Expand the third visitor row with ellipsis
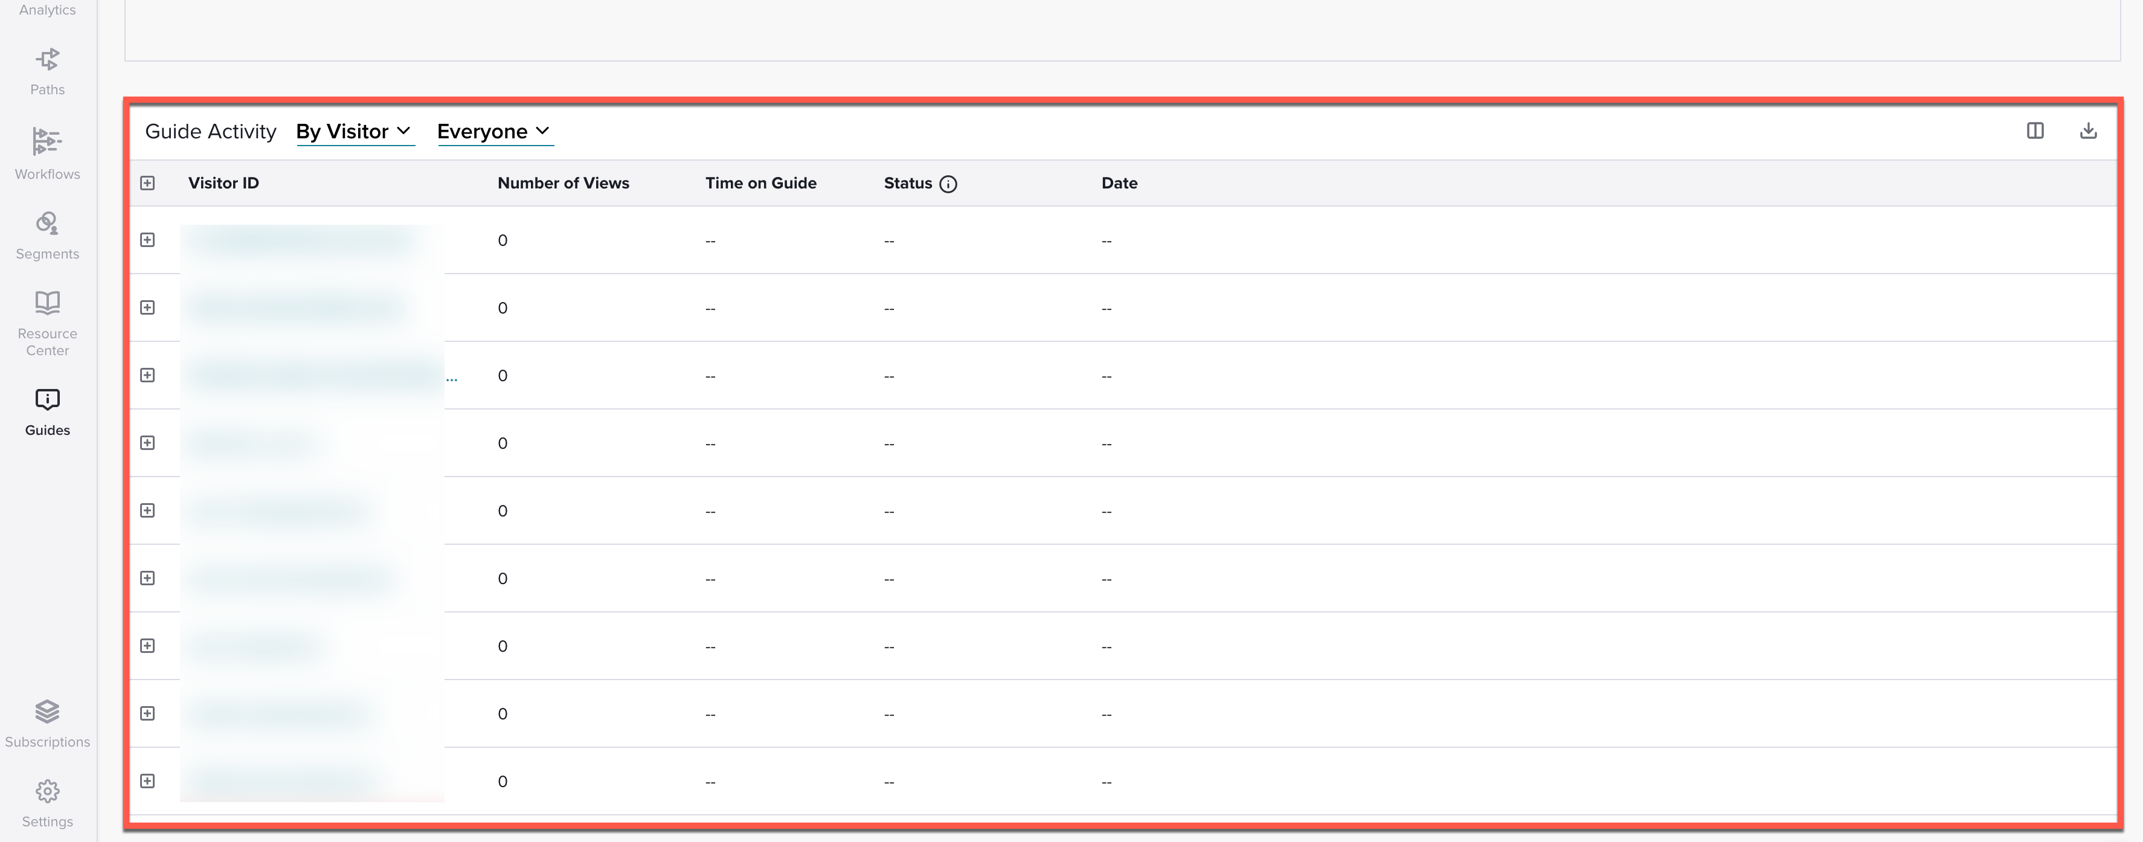This screenshot has width=2143, height=842. tap(147, 375)
